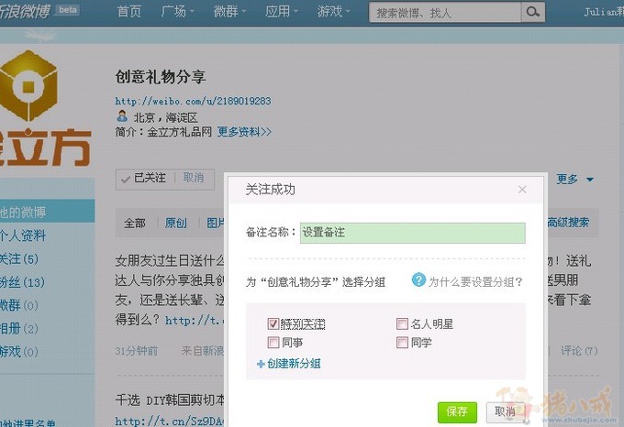The height and width of the screenshot is (427, 624).
Task: Open the 应用 dropdown menu
Action: point(282,12)
